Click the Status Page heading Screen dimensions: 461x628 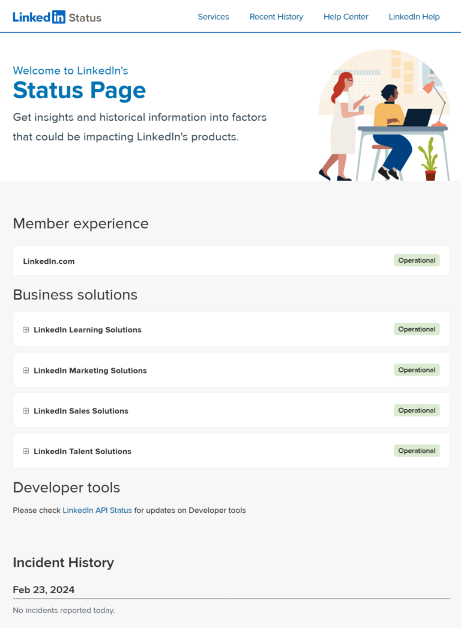pyautogui.click(x=79, y=91)
